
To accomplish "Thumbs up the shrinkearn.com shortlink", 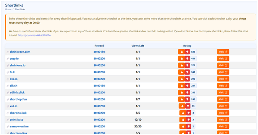I will pyautogui.click(x=181, y=52).
